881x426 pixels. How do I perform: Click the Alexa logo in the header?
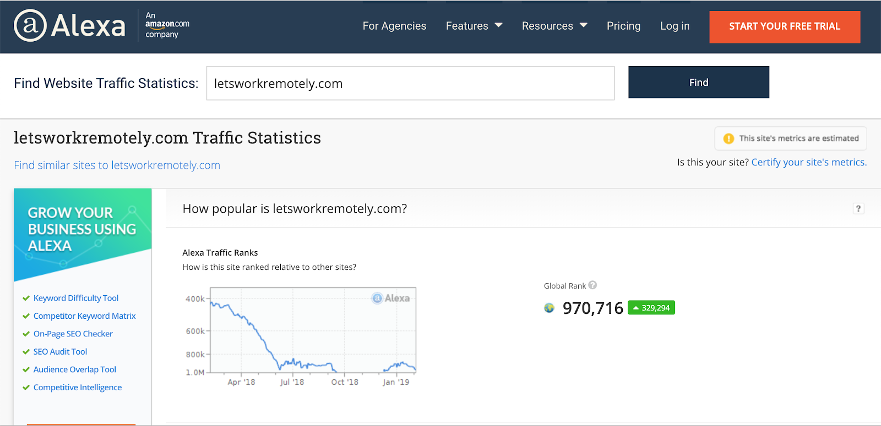70,26
